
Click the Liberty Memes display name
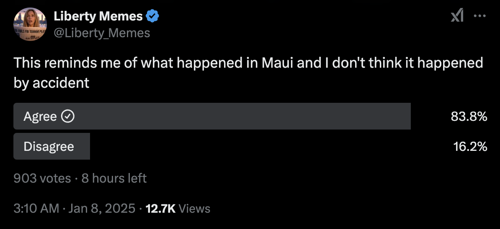[98, 16]
